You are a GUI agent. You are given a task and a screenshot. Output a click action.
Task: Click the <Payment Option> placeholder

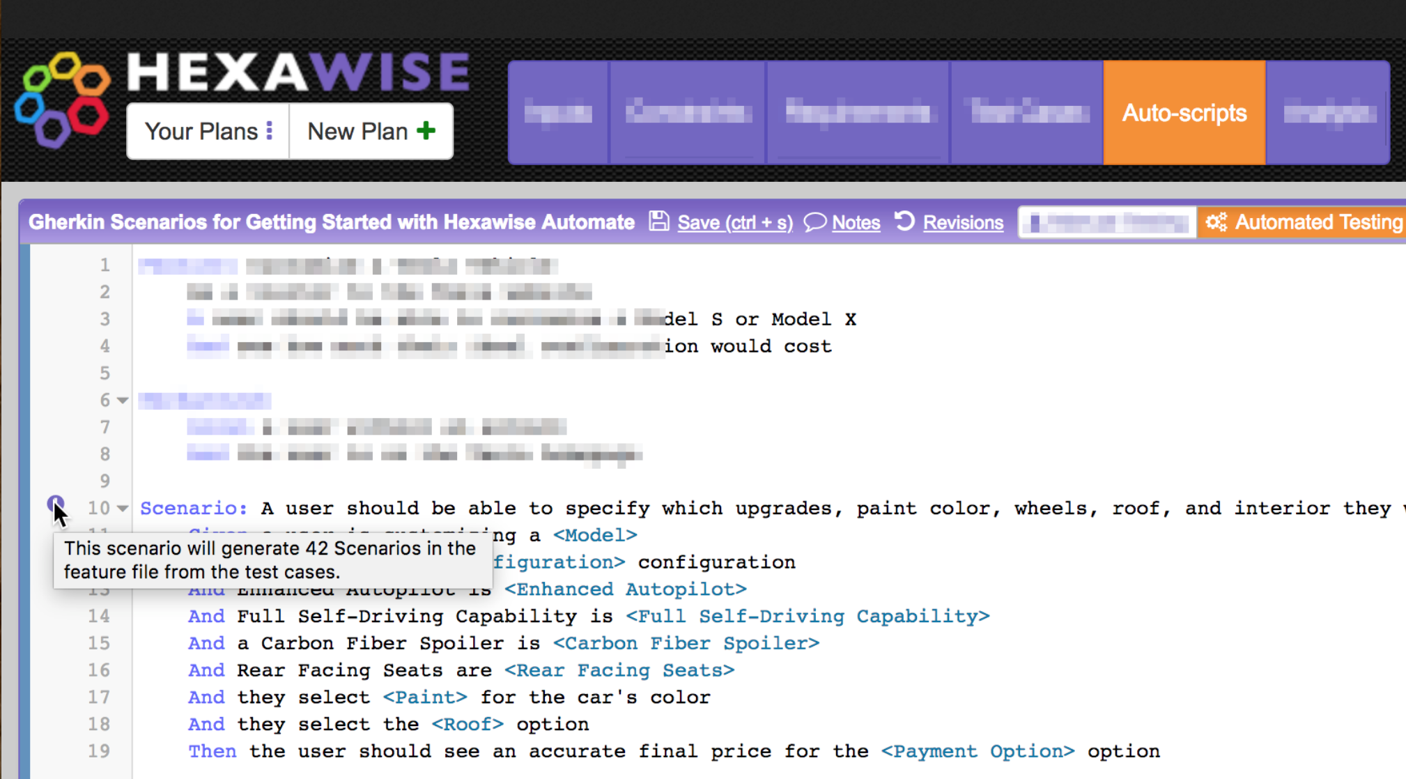coord(978,751)
